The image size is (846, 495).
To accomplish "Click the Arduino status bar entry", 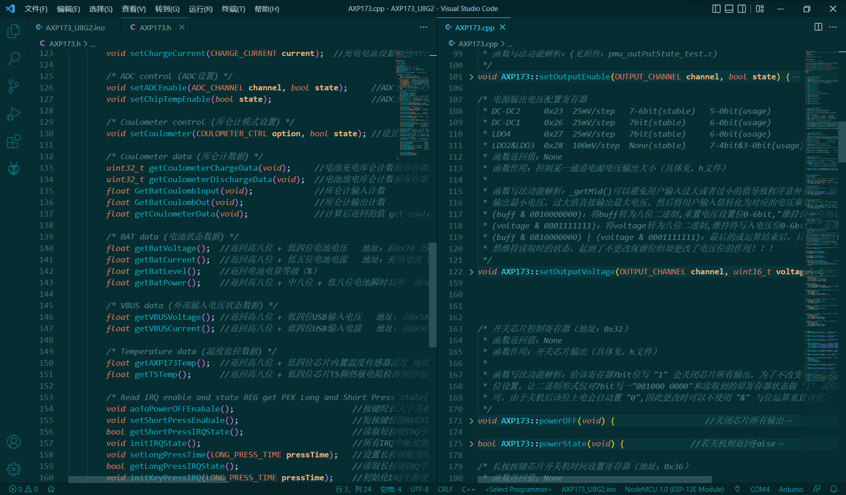I will point(791,489).
